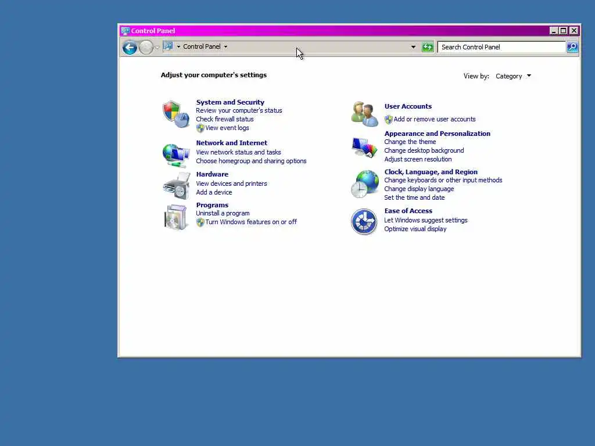
Task: Open the Programs heading link
Action: (212, 205)
